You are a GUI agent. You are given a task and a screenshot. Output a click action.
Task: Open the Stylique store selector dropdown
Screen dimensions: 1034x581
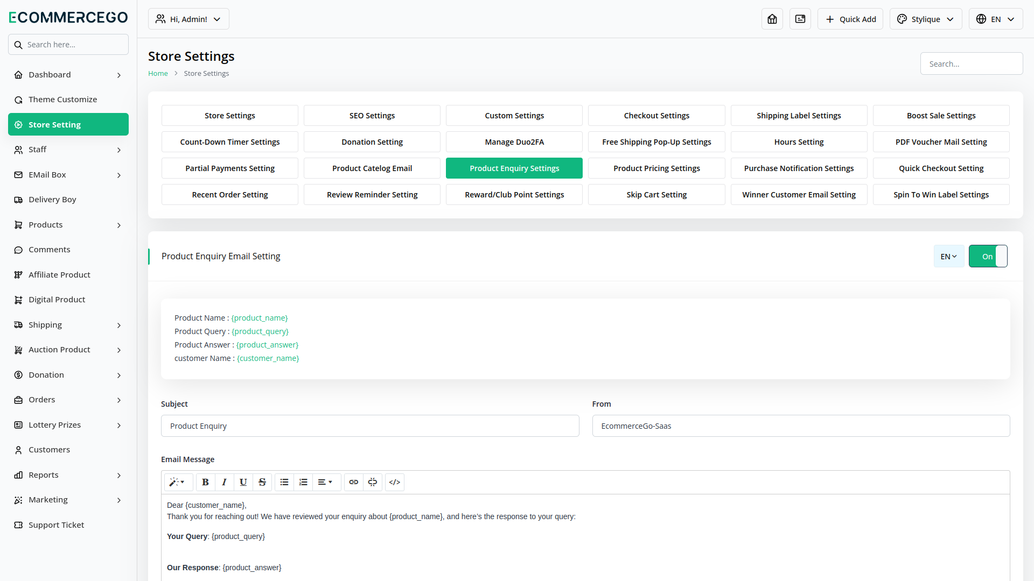(x=926, y=19)
